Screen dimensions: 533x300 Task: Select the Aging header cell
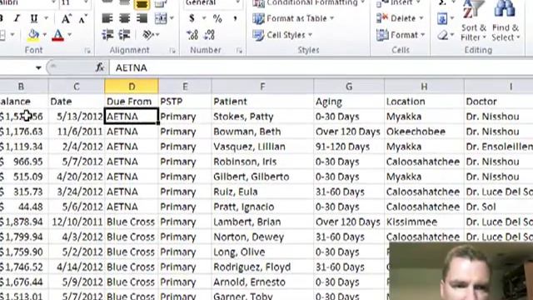349,102
